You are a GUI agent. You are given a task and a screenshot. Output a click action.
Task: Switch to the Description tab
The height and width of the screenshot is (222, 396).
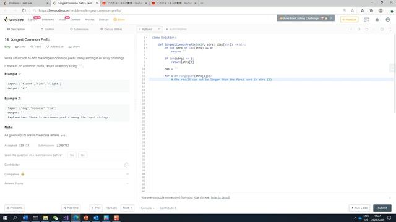click(x=16, y=29)
